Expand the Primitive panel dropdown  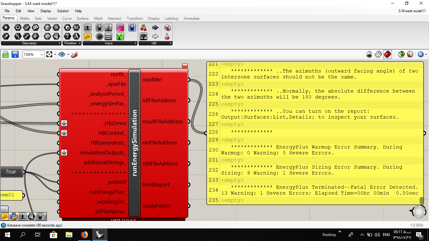point(79,43)
